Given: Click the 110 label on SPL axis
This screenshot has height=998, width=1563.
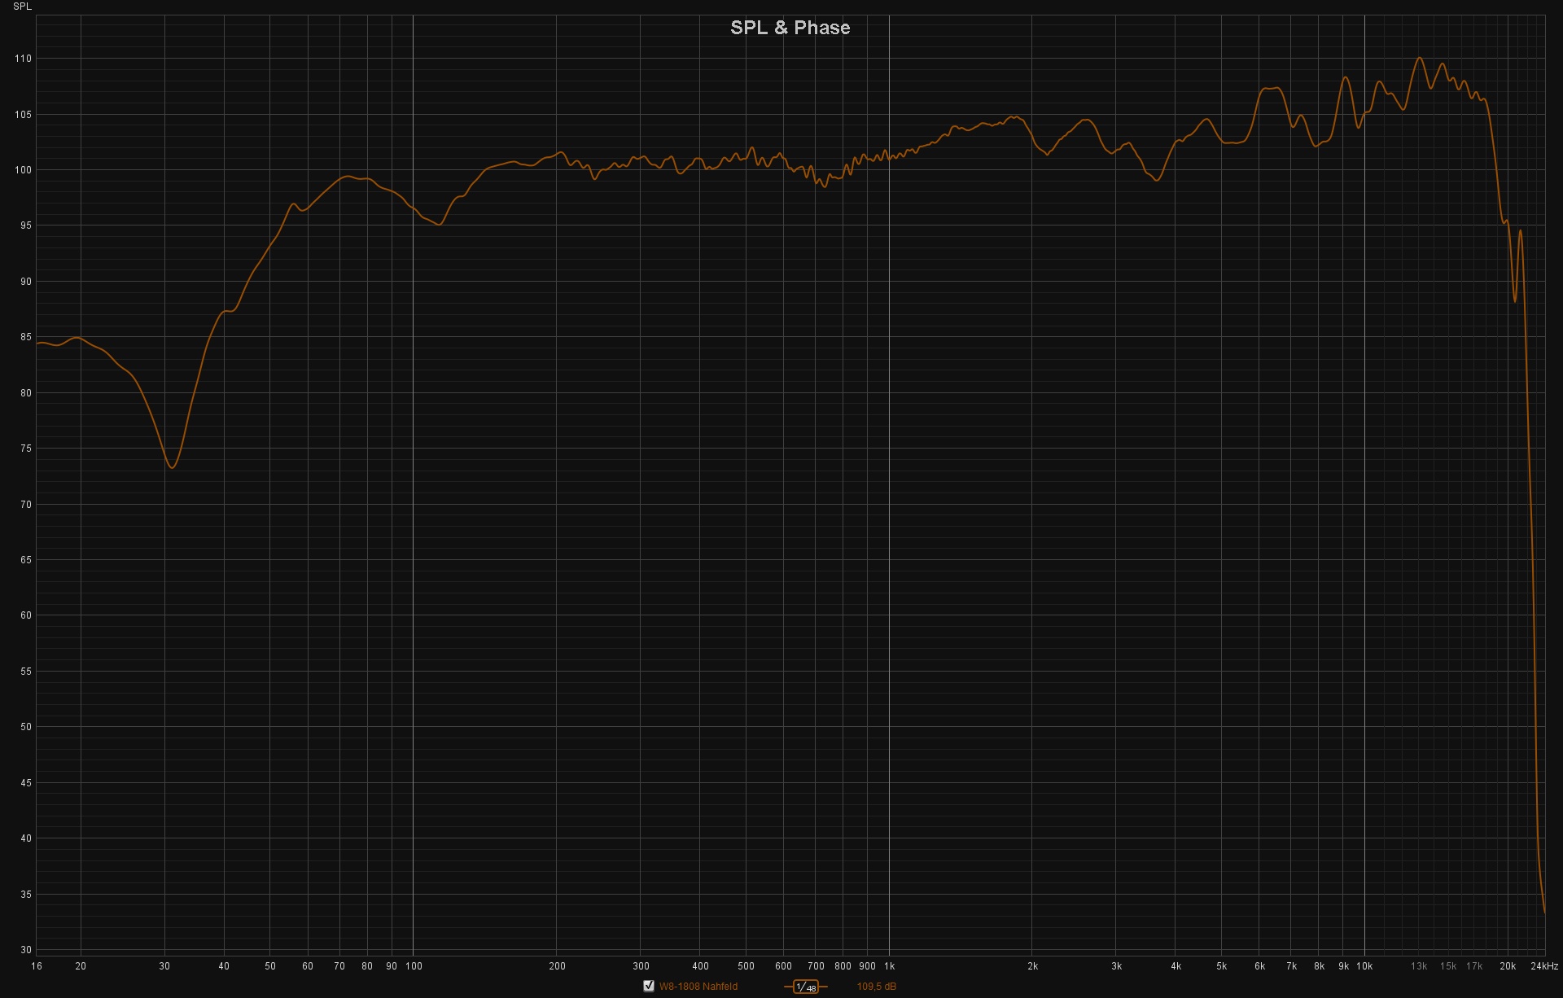Looking at the screenshot, I should pos(23,59).
